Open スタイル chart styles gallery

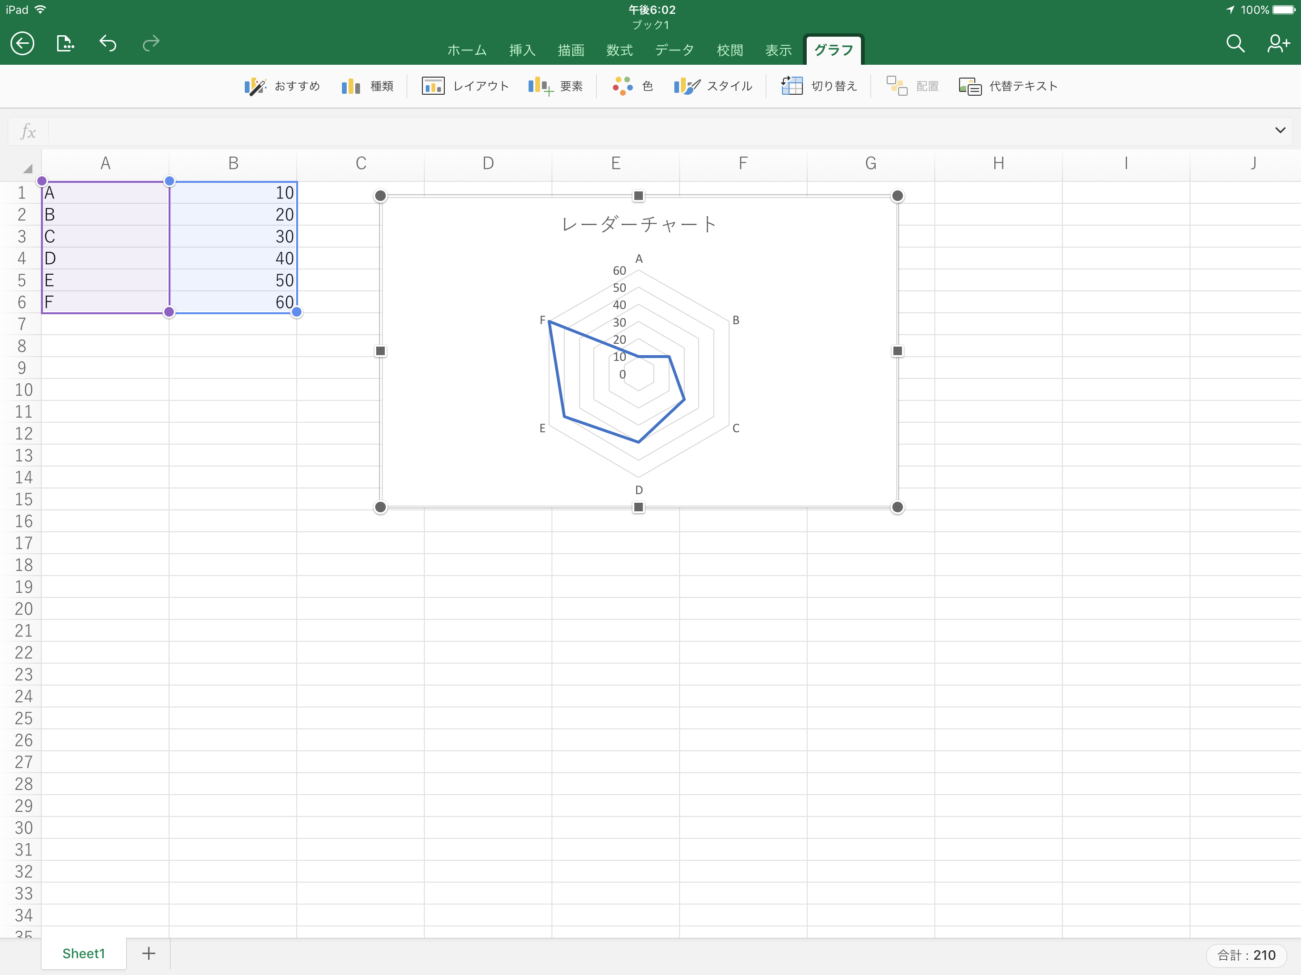pyautogui.click(x=713, y=87)
